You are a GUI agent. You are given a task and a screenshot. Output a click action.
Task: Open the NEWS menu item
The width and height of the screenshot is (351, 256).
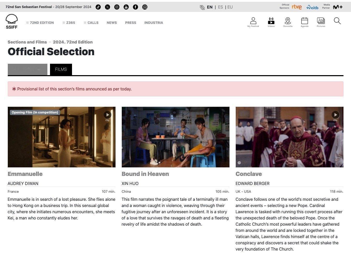pyautogui.click(x=112, y=23)
